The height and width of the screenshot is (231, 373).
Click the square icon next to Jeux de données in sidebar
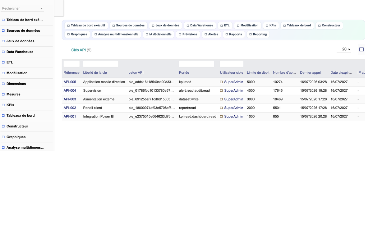tap(3, 41)
